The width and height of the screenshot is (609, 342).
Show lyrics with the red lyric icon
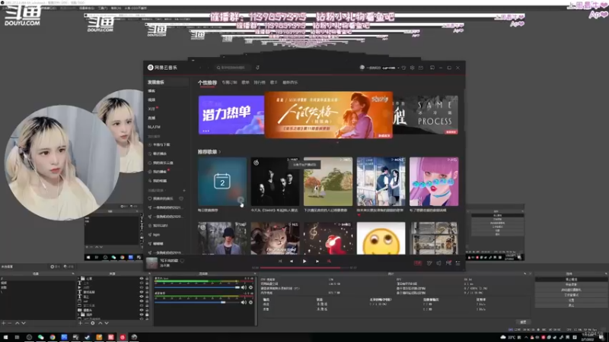(x=329, y=261)
